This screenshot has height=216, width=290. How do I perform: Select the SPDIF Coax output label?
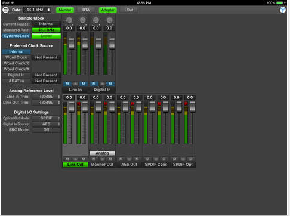[x=156, y=165]
